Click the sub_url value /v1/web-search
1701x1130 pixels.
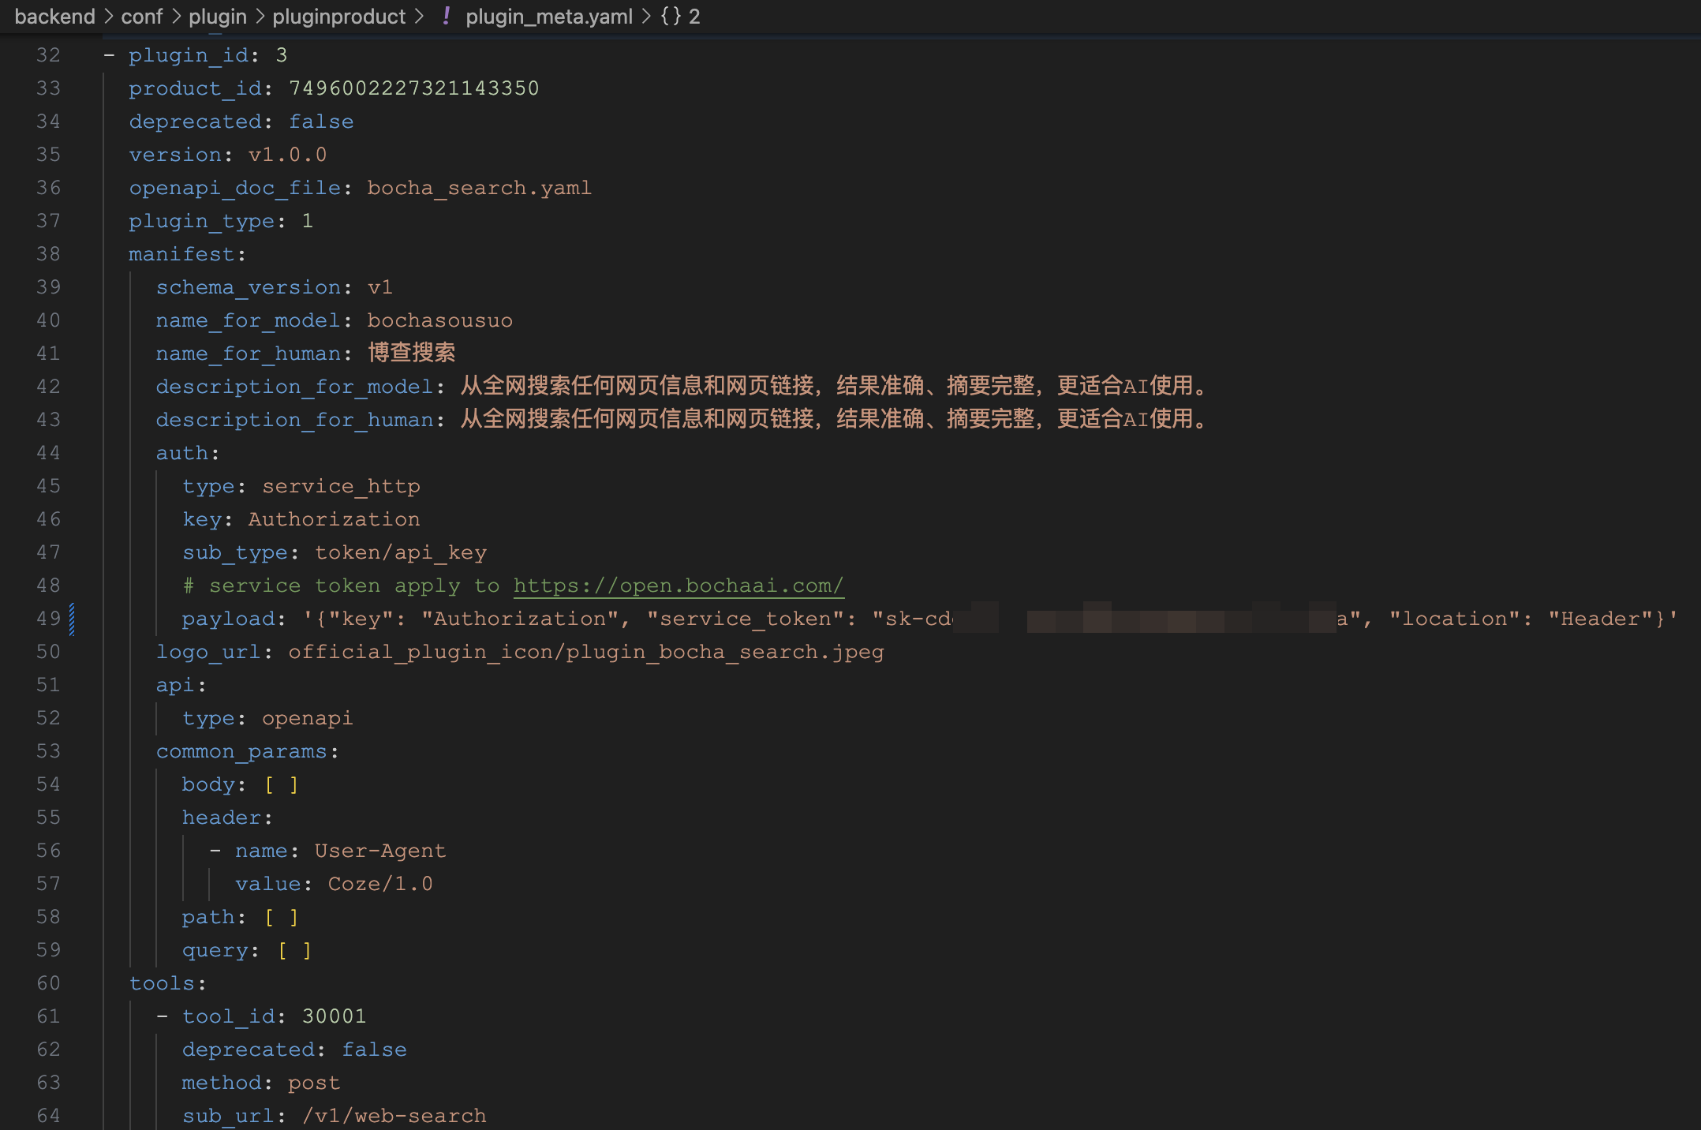[394, 1116]
